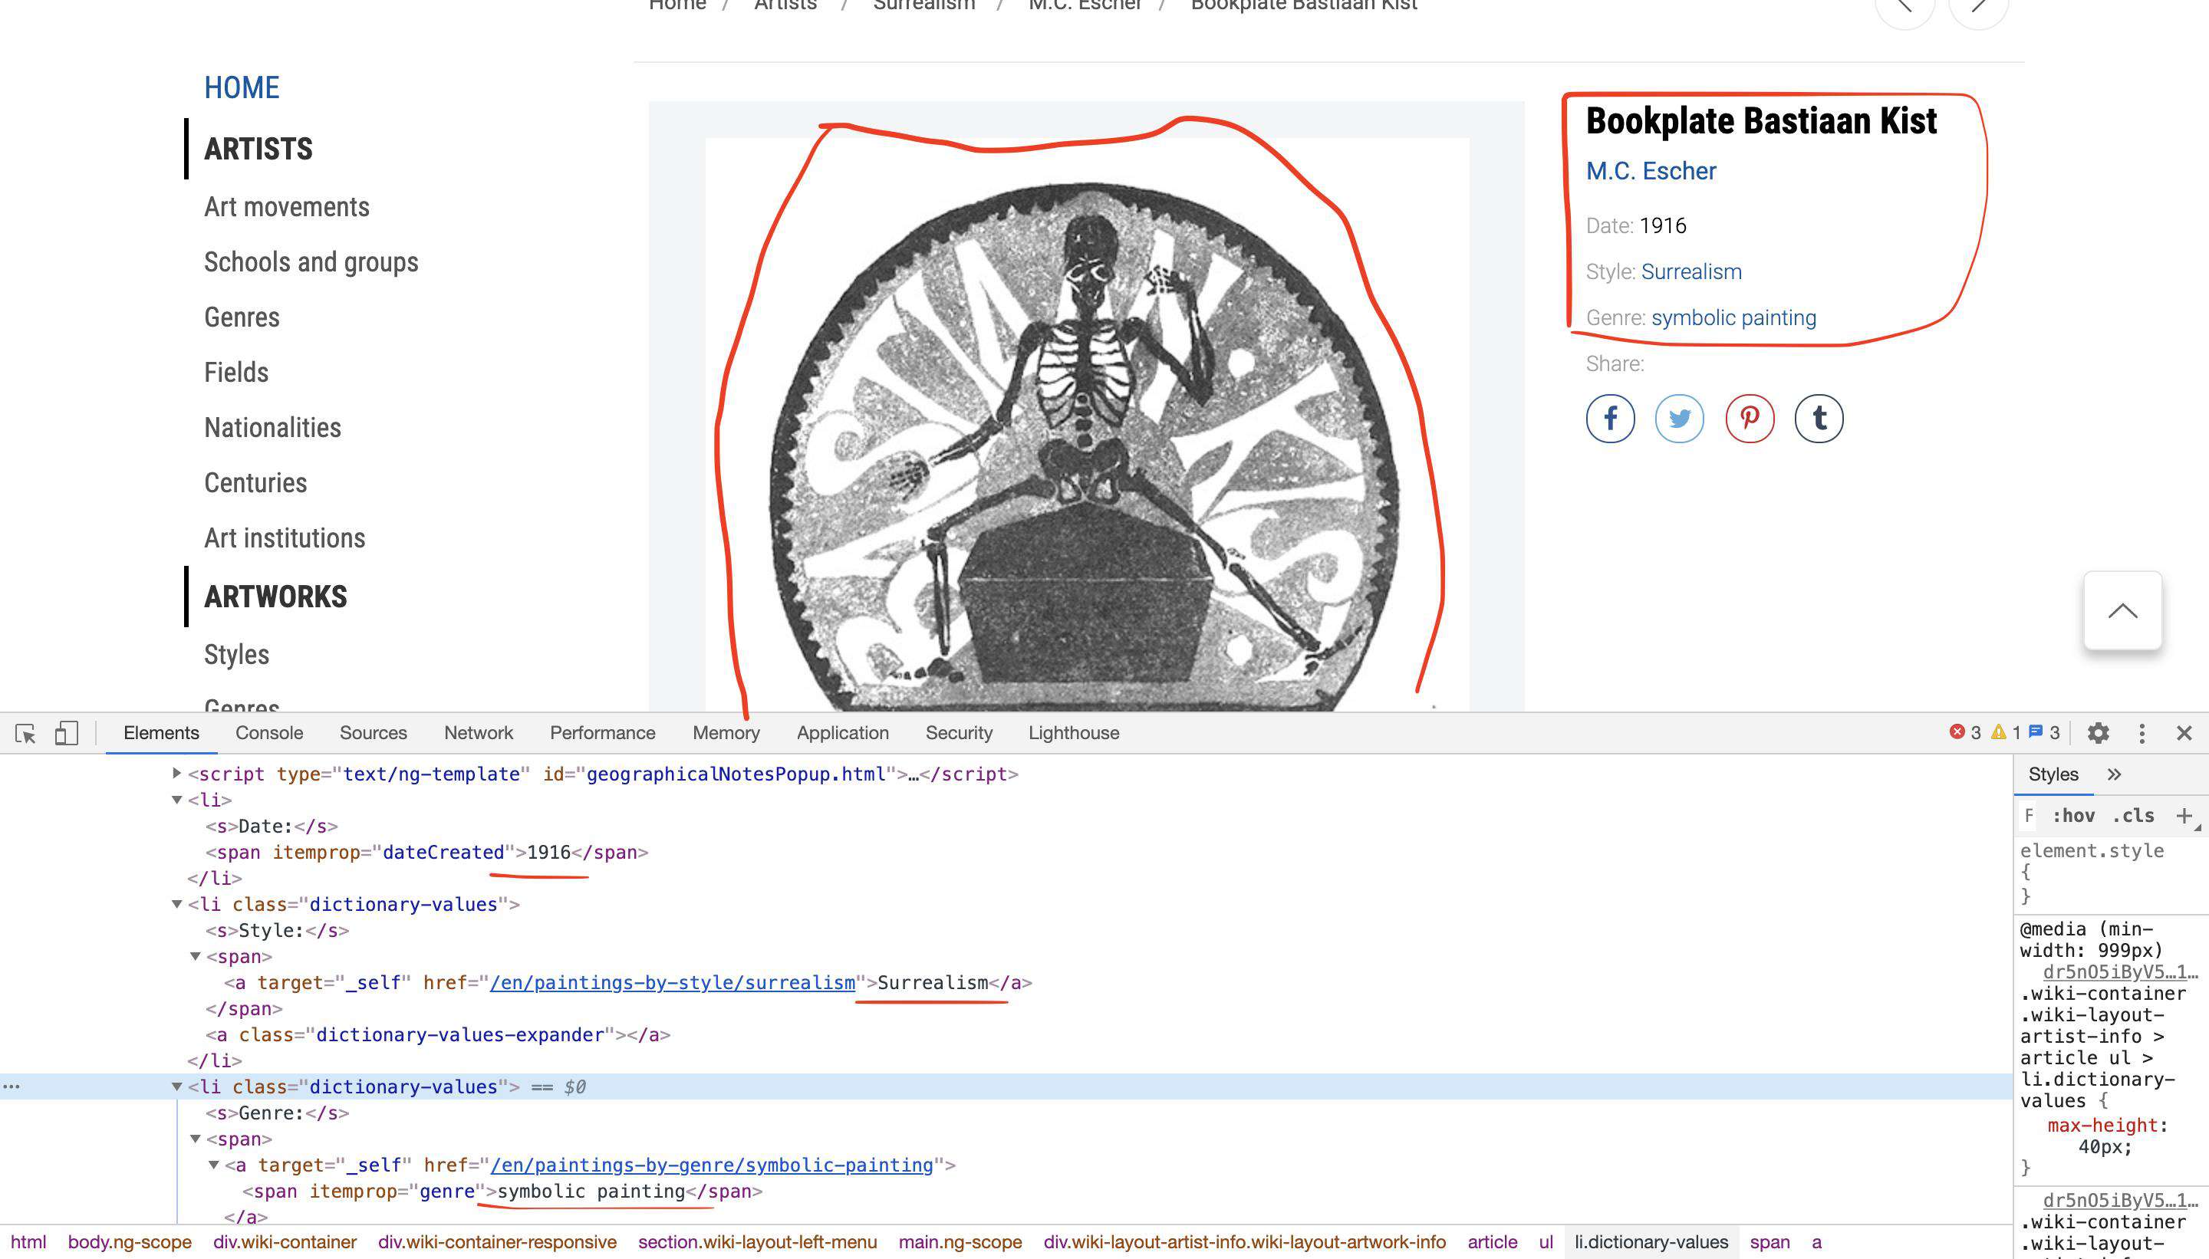
Task: Click the yellow warnings count badge
Action: pyautogui.click(x=2006, y=732)
